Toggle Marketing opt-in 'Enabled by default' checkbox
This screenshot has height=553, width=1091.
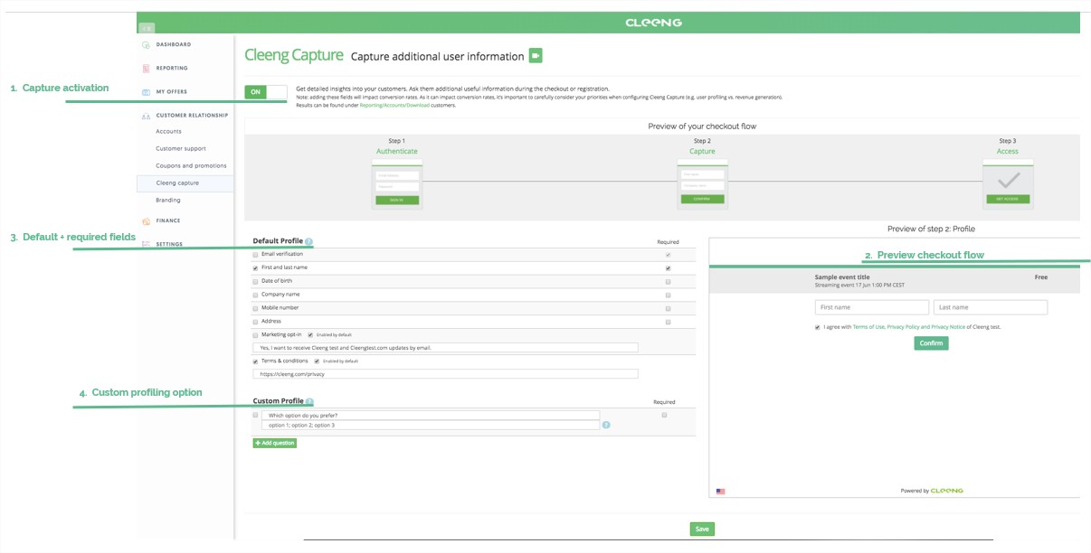[x=310, y=335]
